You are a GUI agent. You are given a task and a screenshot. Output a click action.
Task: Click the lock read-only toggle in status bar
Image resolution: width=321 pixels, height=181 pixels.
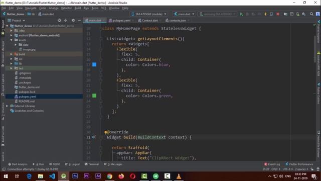[x=312, y=169]
